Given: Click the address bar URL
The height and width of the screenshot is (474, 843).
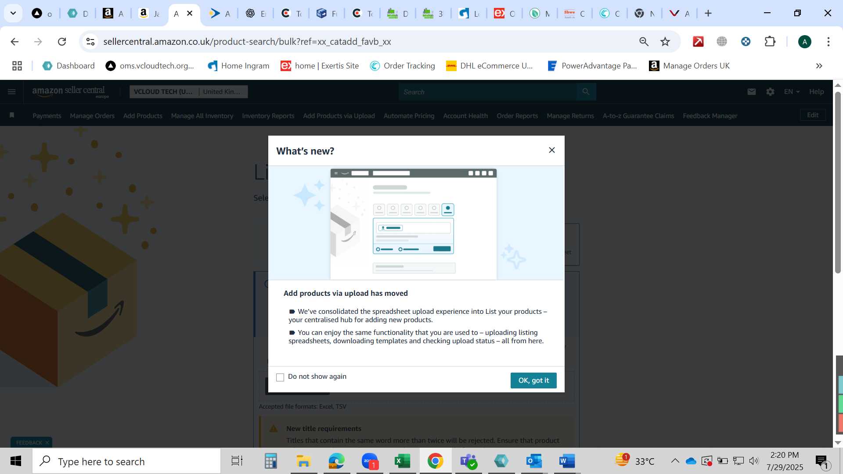Looking at the screenshot, I should 247,42.
